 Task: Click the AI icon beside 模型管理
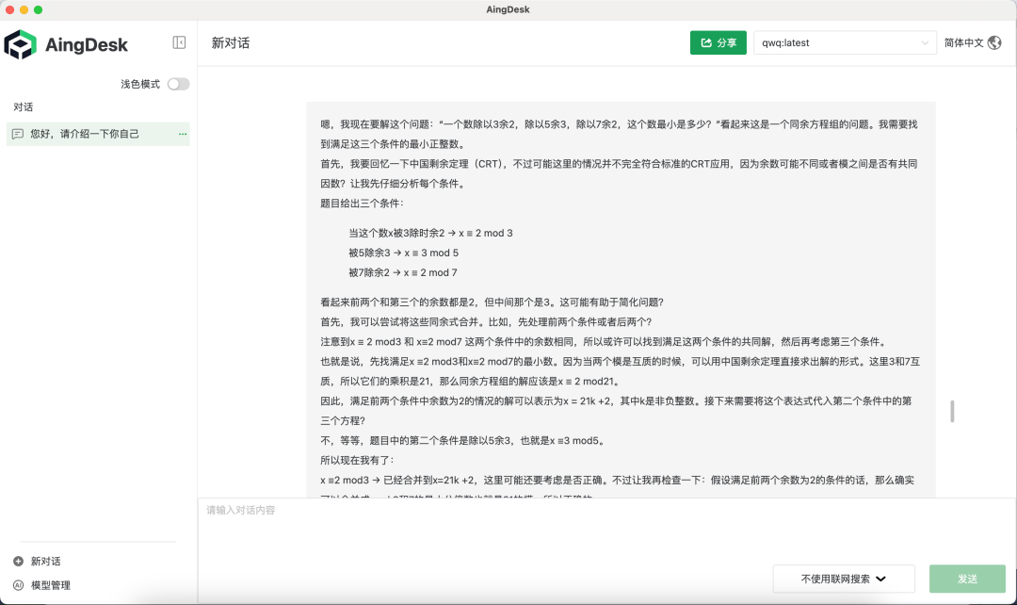point(18,585)
